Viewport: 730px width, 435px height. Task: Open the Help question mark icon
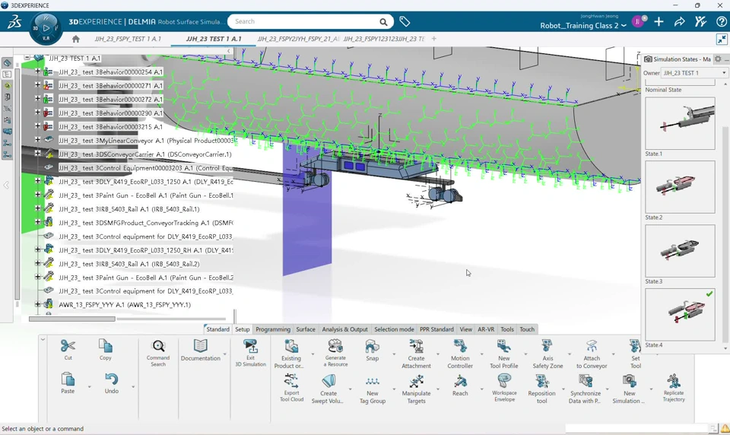(721, 21)
